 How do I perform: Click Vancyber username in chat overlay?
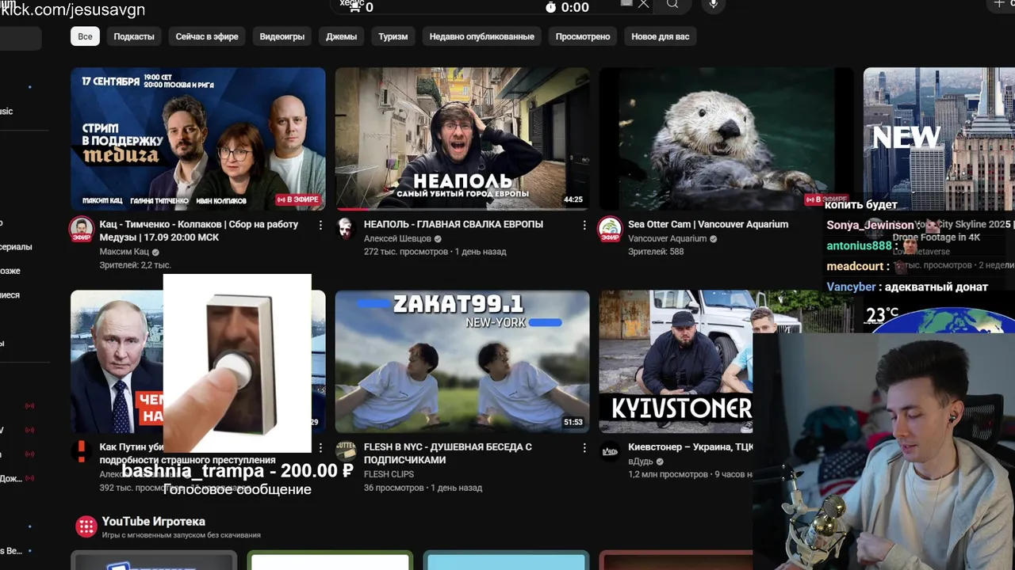coord(851,287)
